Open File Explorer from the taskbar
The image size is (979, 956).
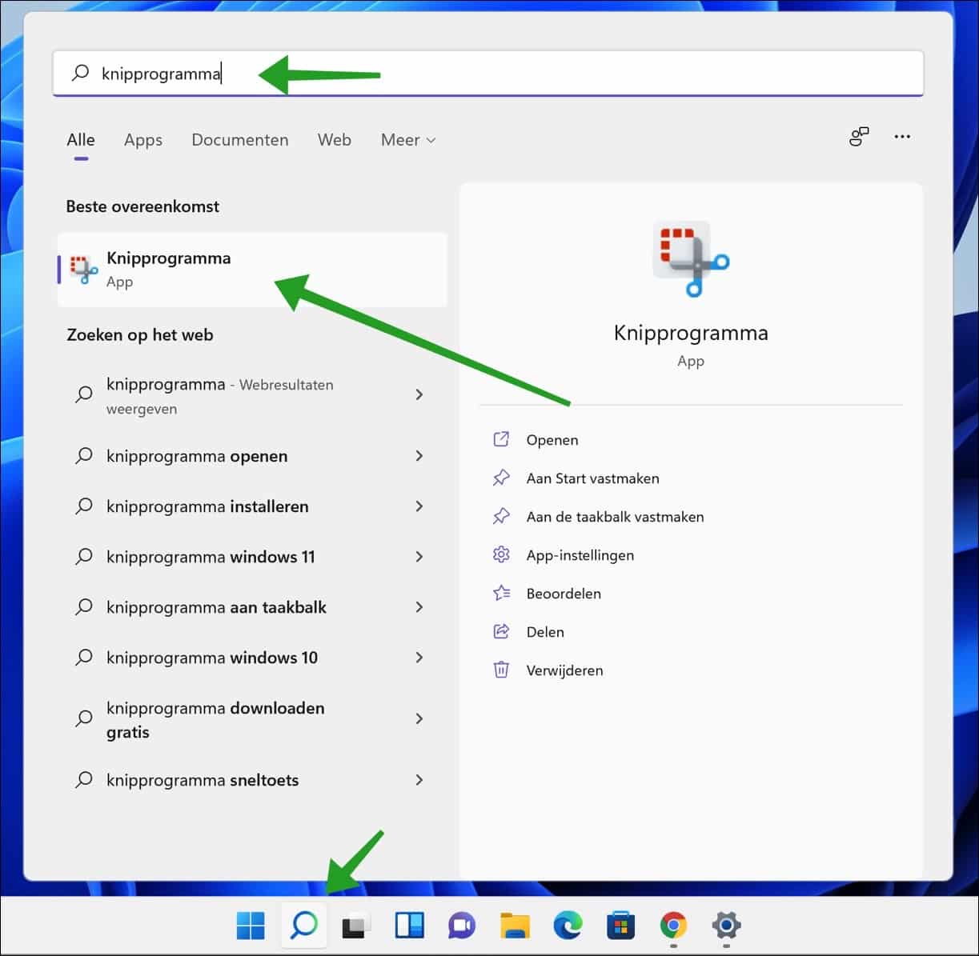point(516,925)
